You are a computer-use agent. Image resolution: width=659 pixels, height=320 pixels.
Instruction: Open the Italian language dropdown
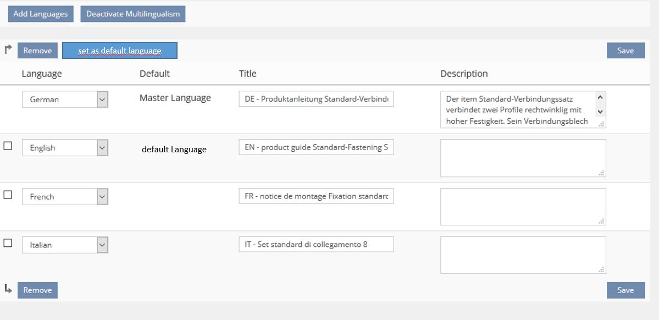[x=102, y=245]
